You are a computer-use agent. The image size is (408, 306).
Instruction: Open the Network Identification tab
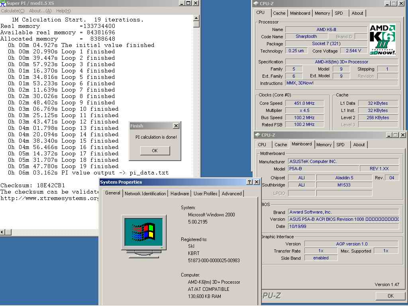(x=145, y=194)
